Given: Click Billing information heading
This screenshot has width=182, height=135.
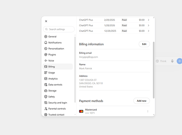Looking at the screenshot, I should tap(91, 44).
